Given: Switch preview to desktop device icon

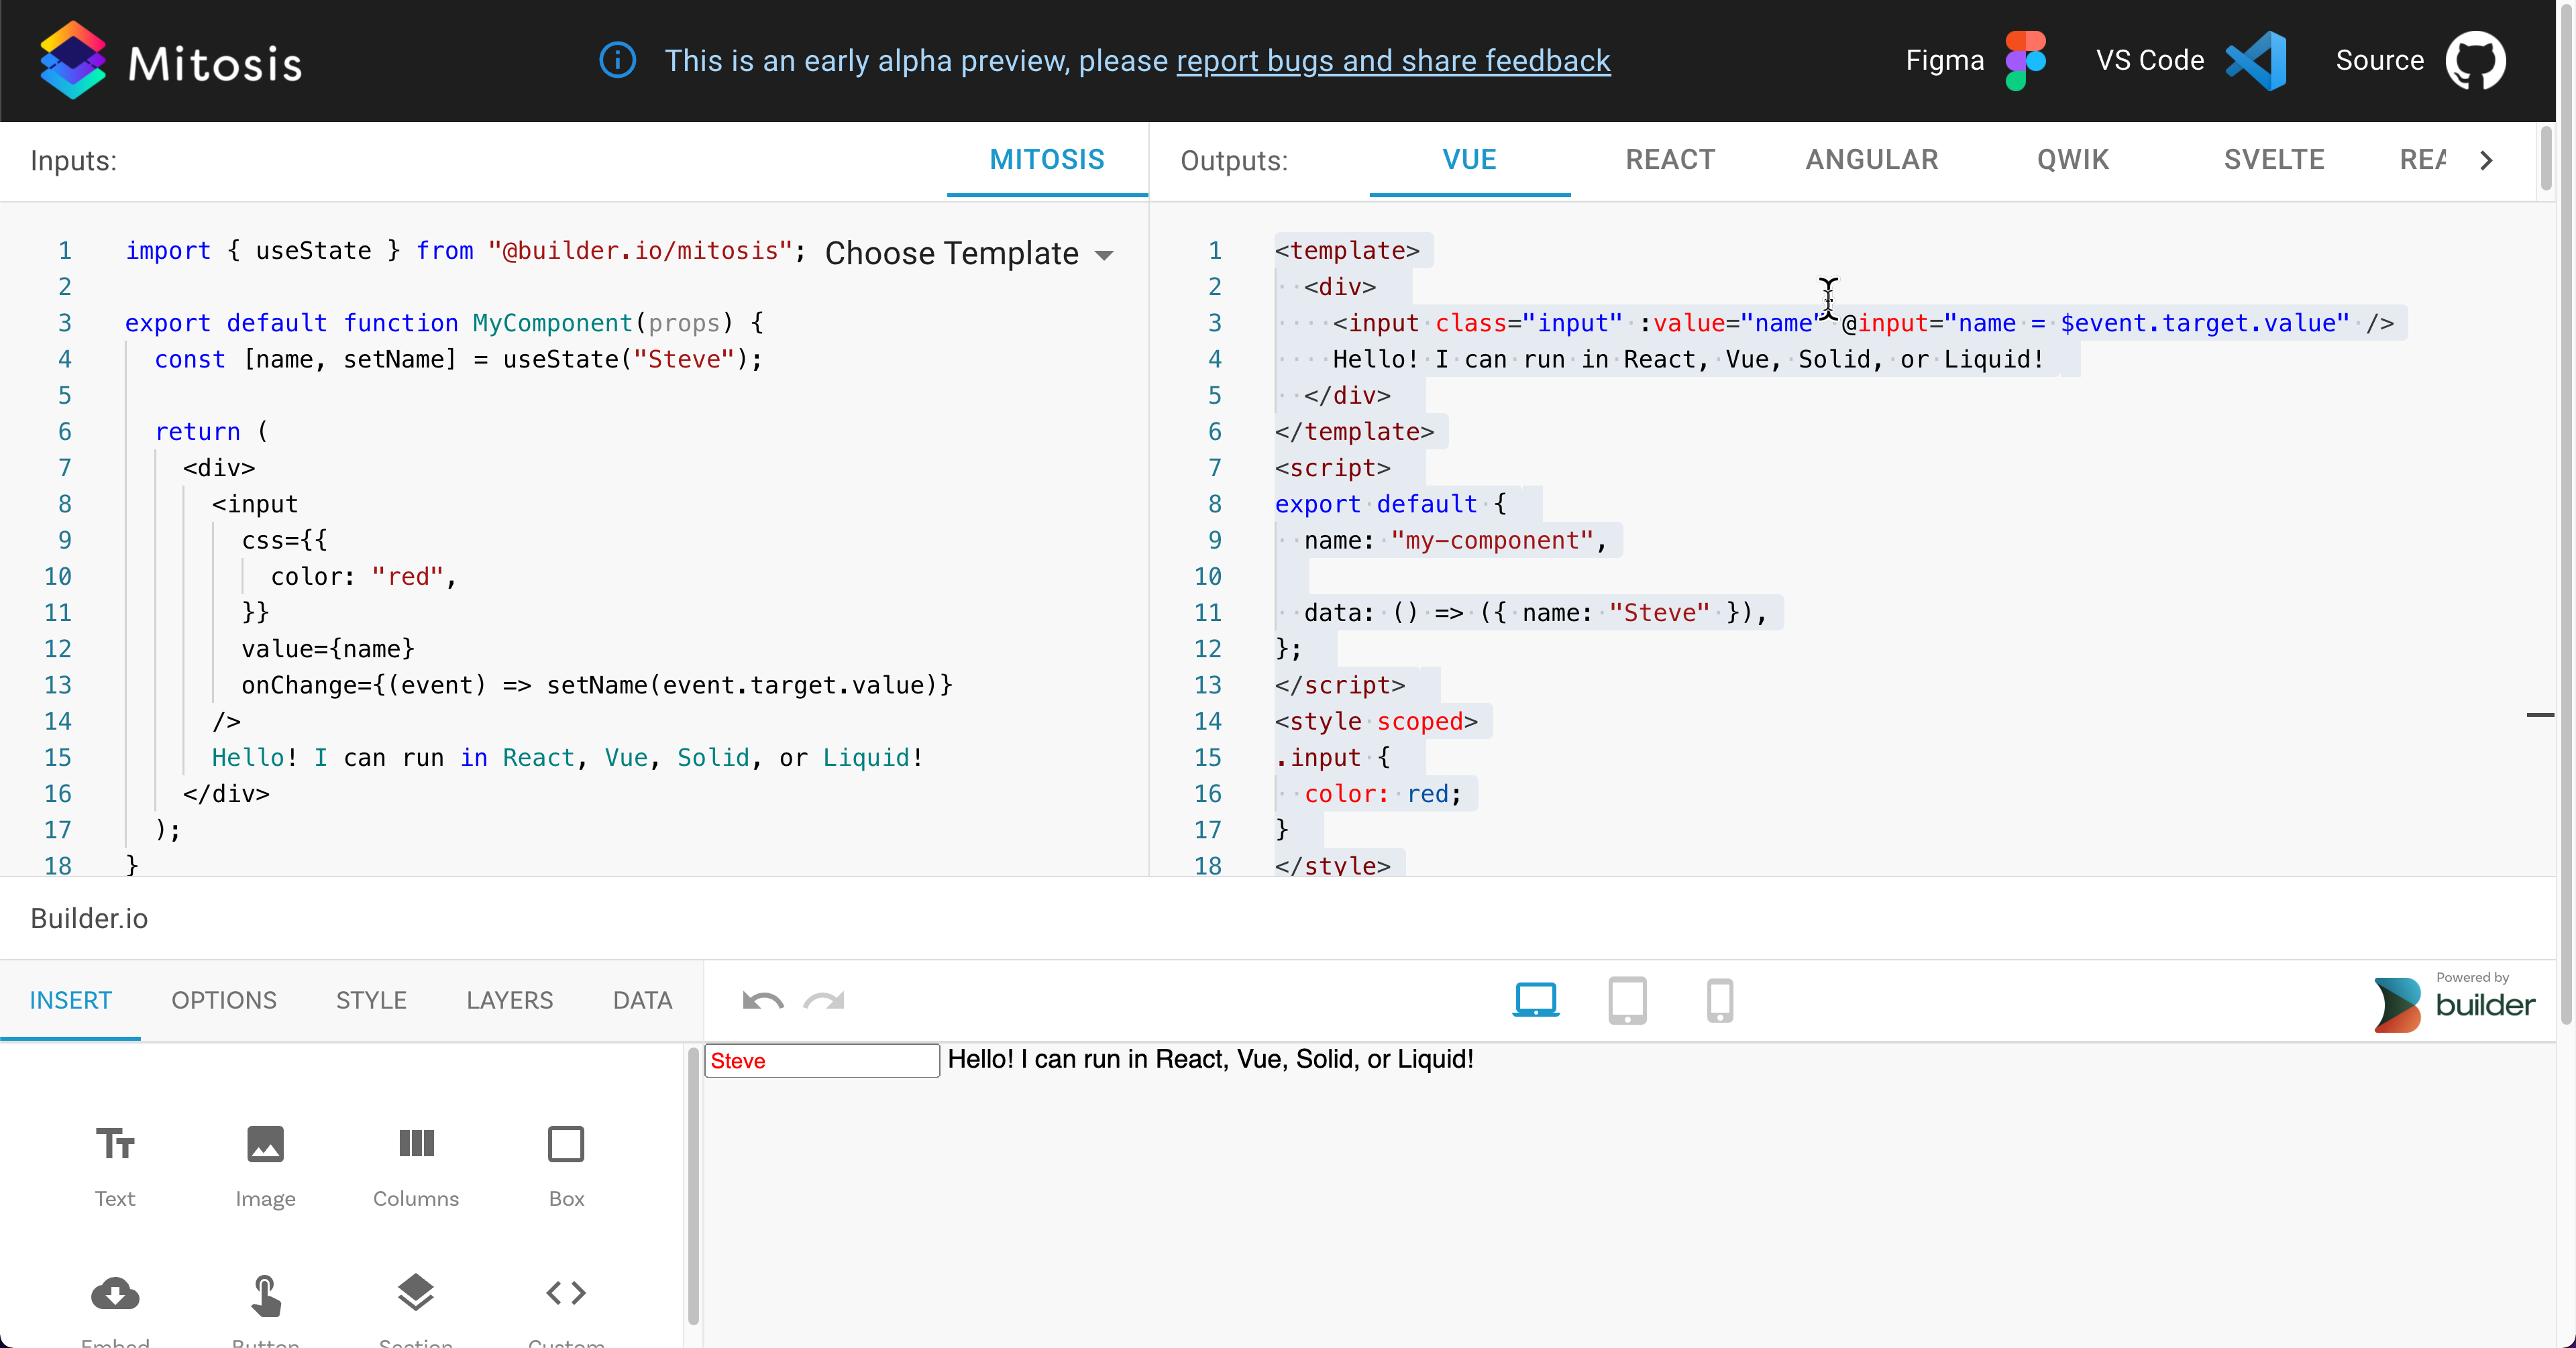Looking at the screenshot, I should pos(1535,1000).
